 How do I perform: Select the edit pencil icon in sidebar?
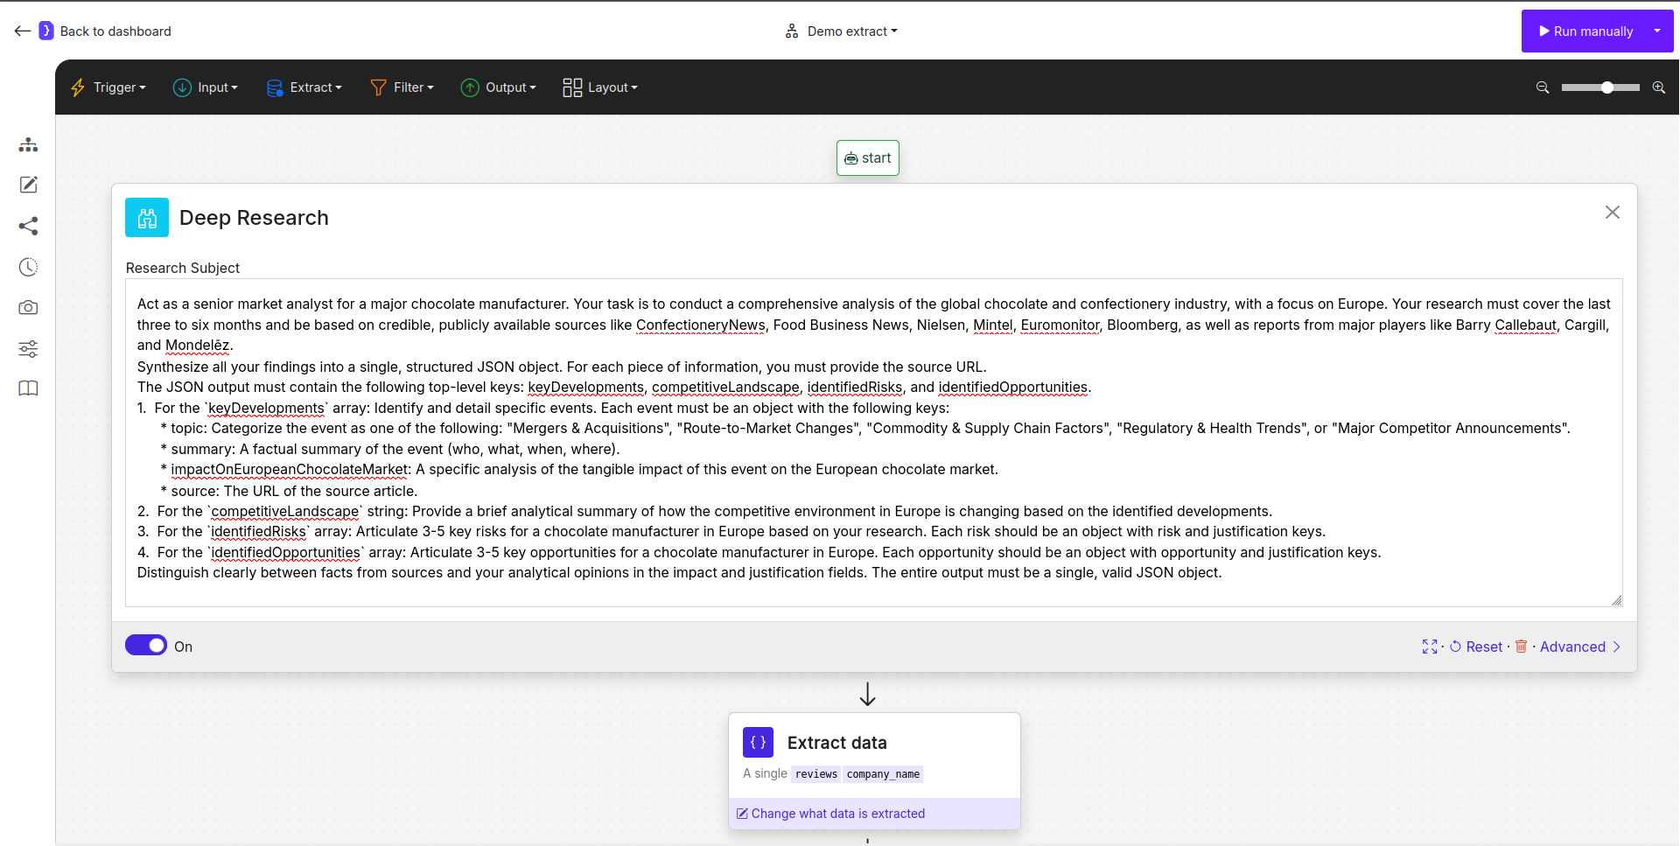point(28,185)
